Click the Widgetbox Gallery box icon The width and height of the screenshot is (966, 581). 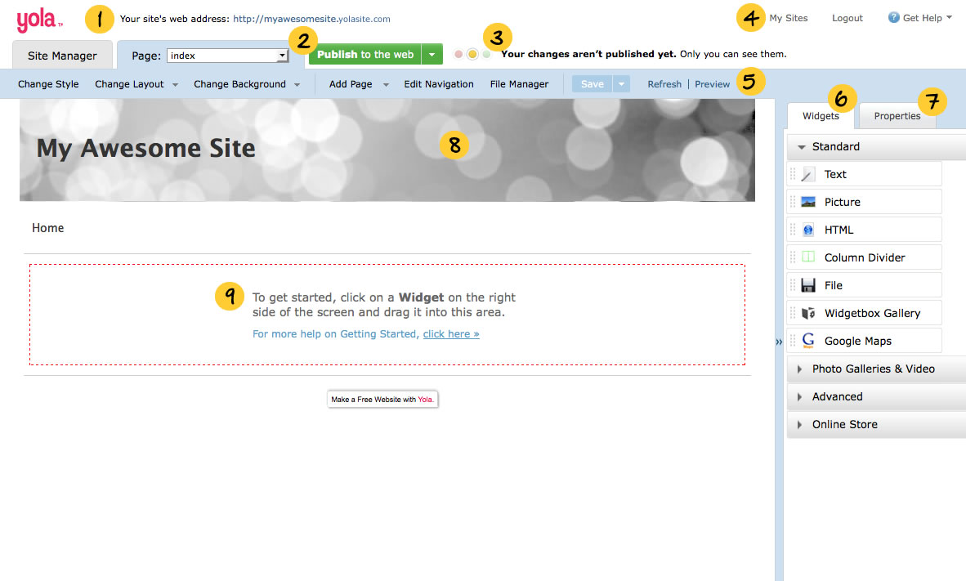807,313
